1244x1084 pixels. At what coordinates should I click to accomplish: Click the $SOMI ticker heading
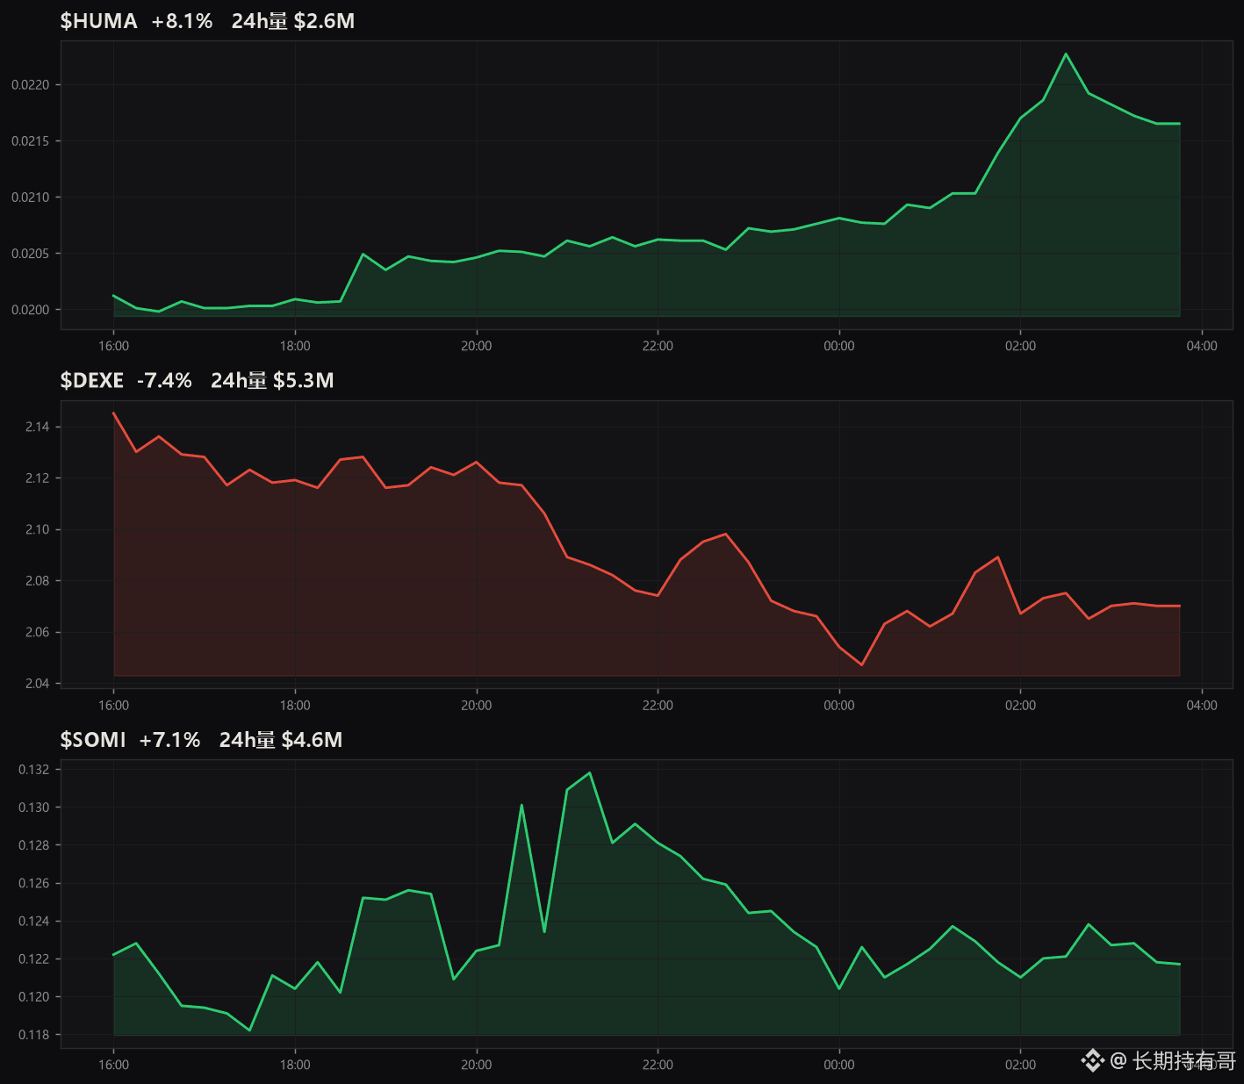coord(92,740)
